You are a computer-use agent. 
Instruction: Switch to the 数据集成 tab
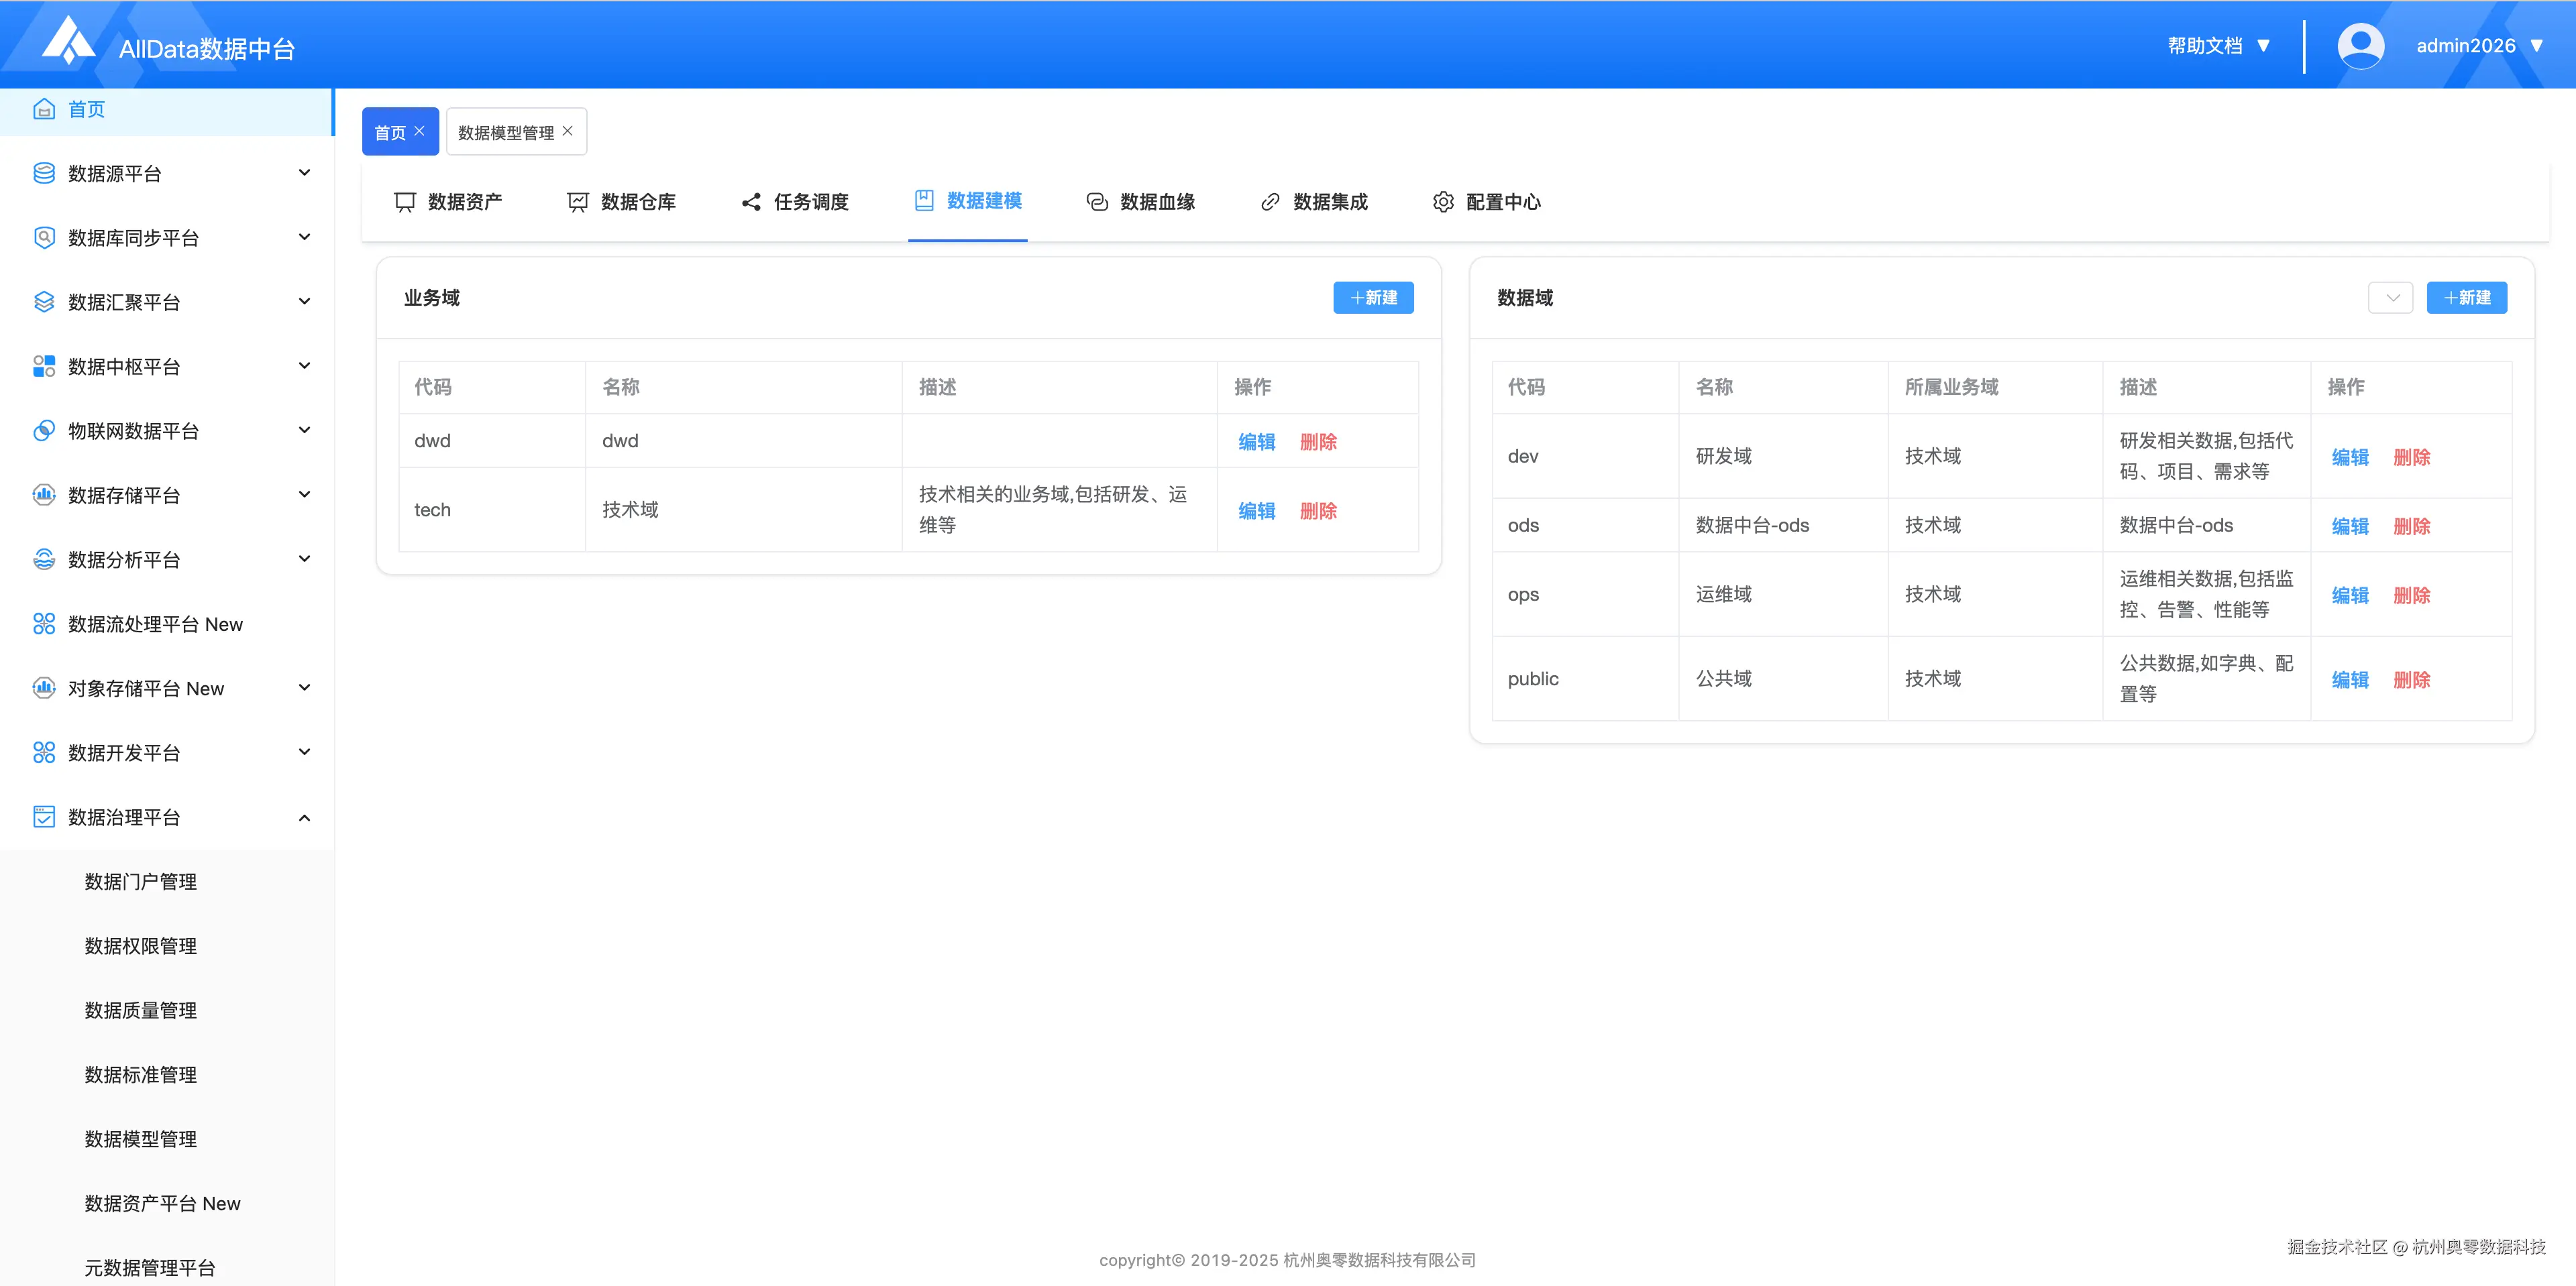pyautogui.click(x=1329, y=201)
